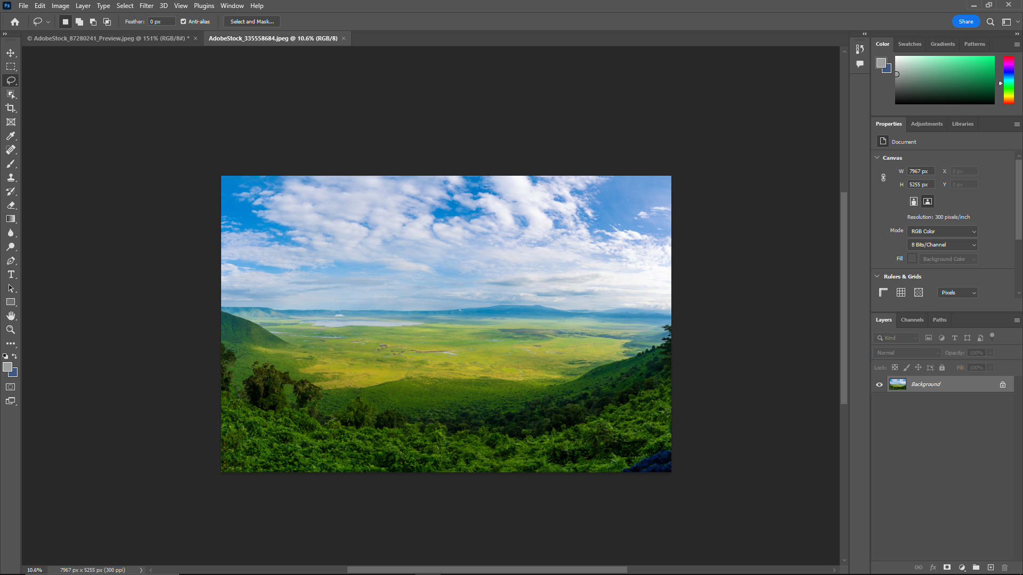Click the Feather input field
1023x575 pixels.
point(161,22)
